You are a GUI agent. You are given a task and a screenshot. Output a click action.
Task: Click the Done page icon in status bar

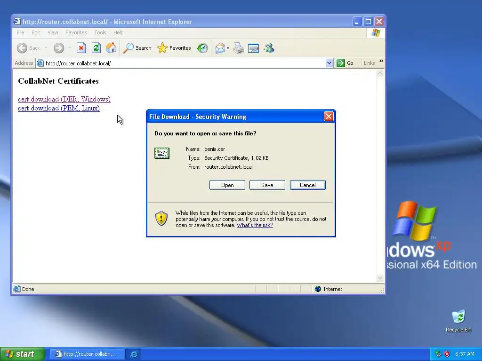[16, 289]
